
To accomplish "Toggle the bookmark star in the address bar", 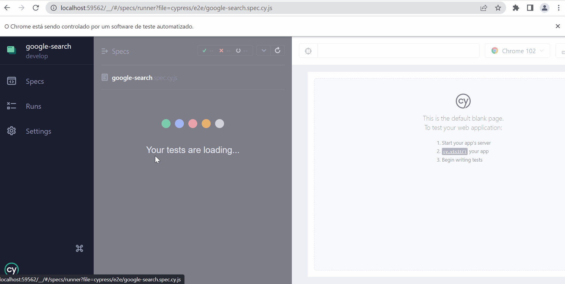I will pyautogui.click(x=498, y=8).
